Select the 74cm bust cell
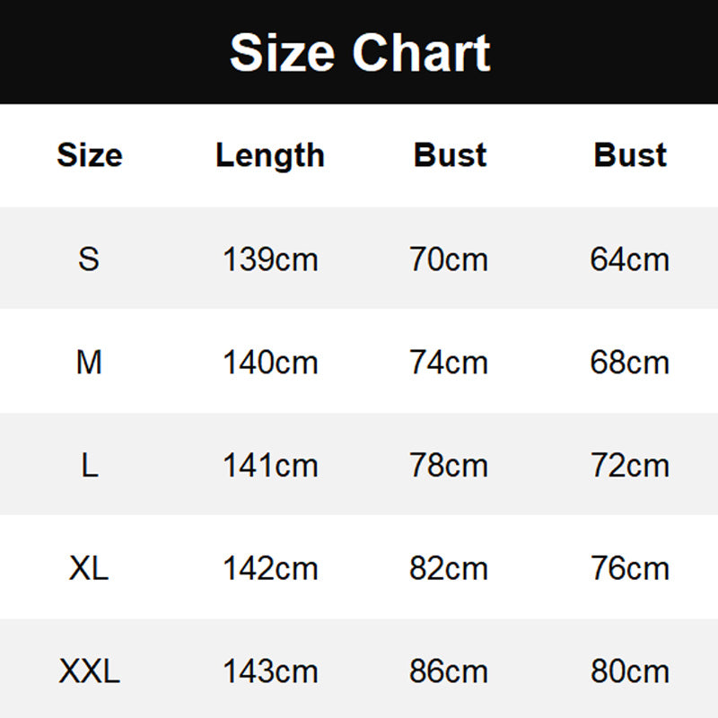This screenshot has width=718, height=718. 449,363
